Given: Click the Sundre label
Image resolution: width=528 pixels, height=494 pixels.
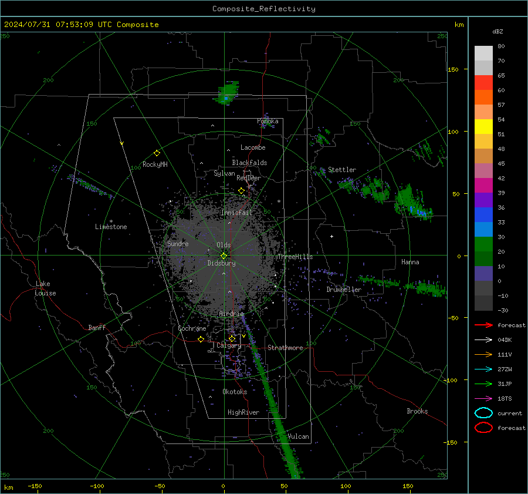Looking at the screenshot, I should point(178,243).
